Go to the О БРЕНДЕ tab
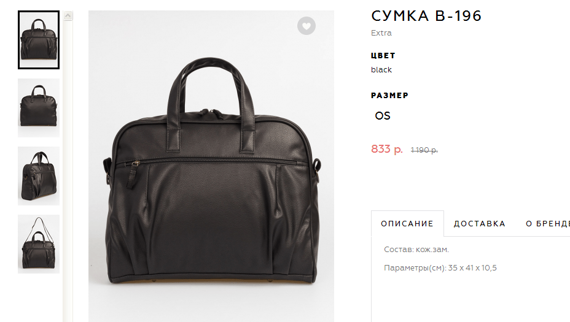This screenshot has height=322, width=570. point(547,224)
